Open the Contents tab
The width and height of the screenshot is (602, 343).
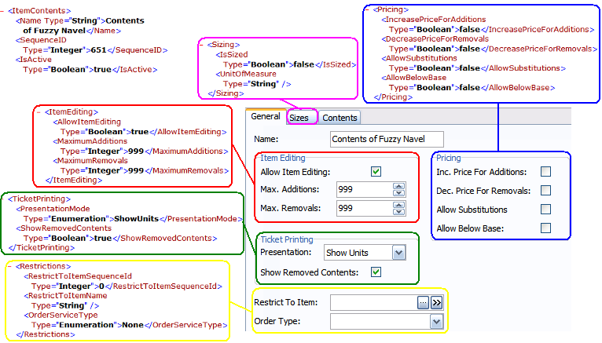(x=340, y=118)
